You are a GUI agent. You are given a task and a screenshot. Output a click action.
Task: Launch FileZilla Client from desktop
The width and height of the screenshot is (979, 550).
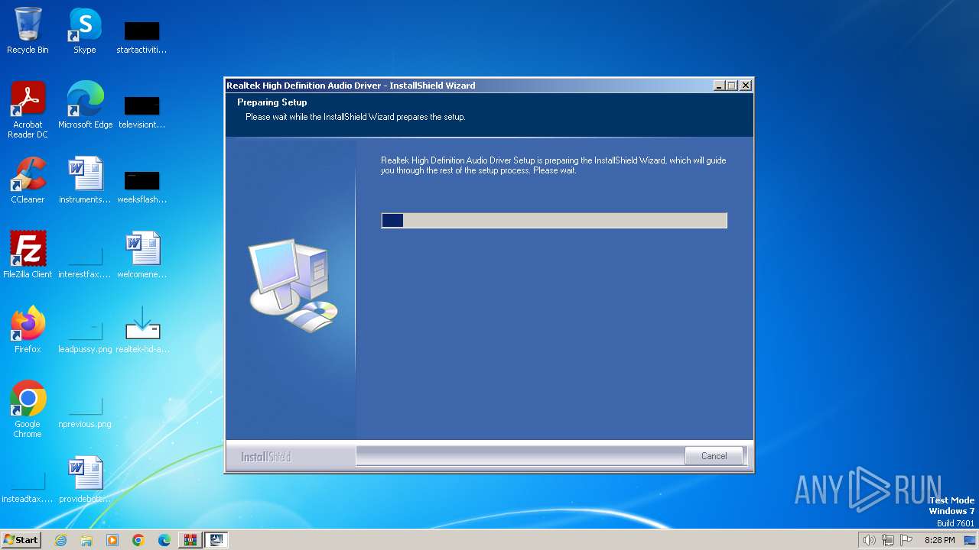(28, 255)
